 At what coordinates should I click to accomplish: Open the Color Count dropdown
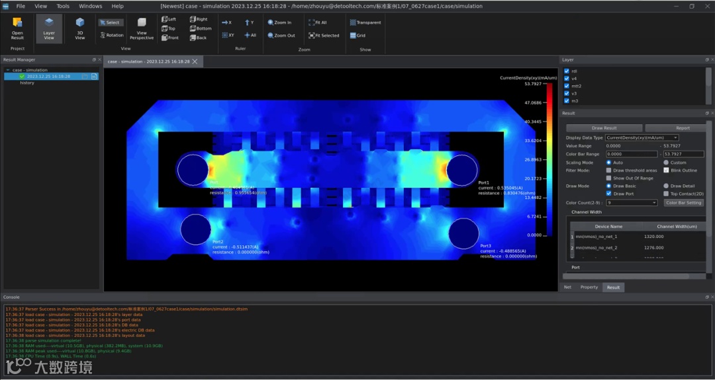[632, 203]
